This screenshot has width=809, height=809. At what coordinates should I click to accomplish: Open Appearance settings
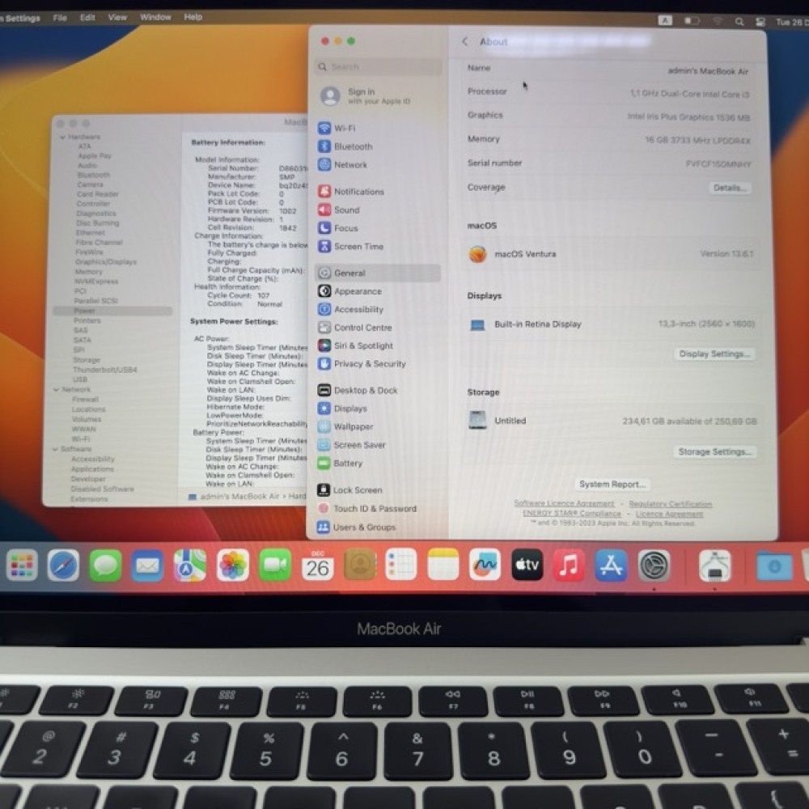tap(349, 291)
